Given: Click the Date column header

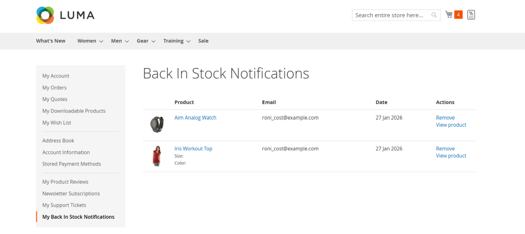Looking at the screenshot, I should click(x=381, y=102).
